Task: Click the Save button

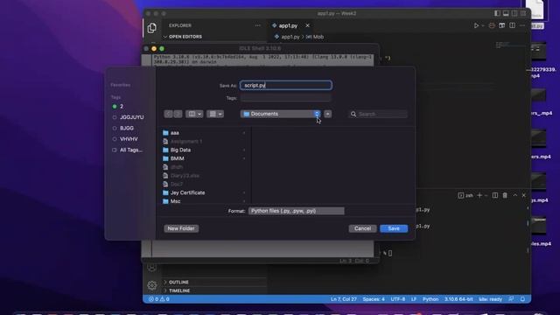Action: (x=394, y=228)
